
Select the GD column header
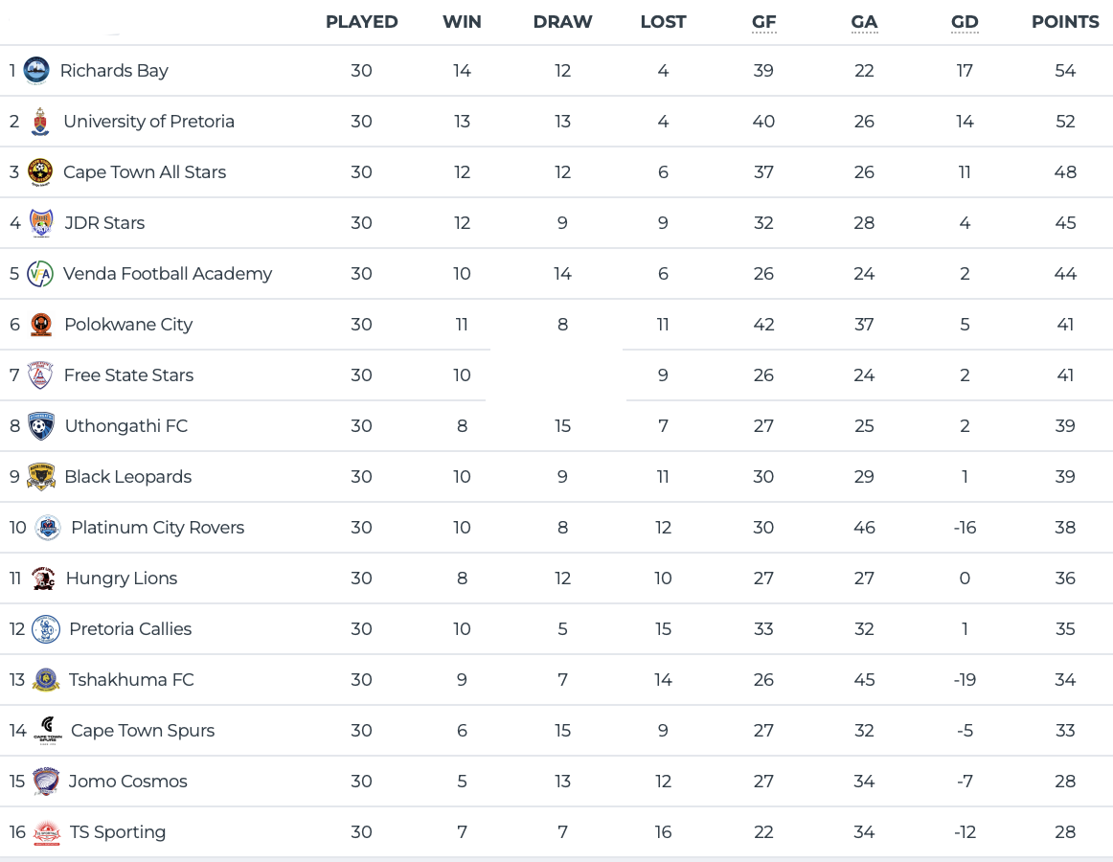point(965,22)
